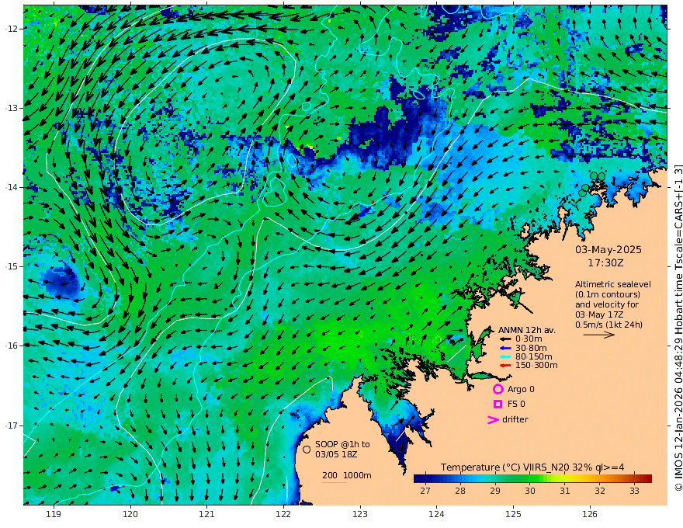The height and width of the screenshot is (528, 683).
Task: Click the 0.5m/s velocity scale arrow
Action: point(599,335)
